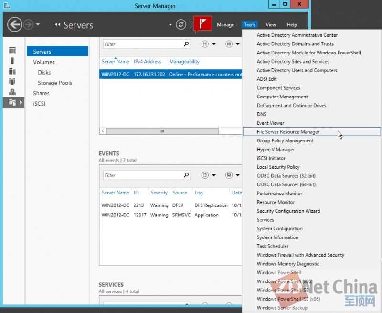The width and height of the screenshot is (382, 313).
Task: Sort servers by IPv4 Address column
Action: coord(148,62)
